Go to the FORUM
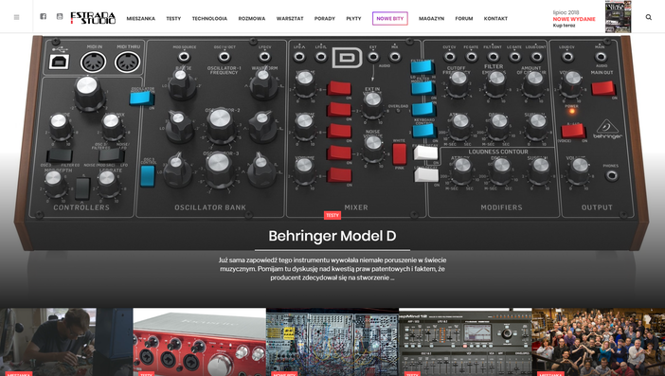This screenshot has height=376, width=665. tap(464, 19)
